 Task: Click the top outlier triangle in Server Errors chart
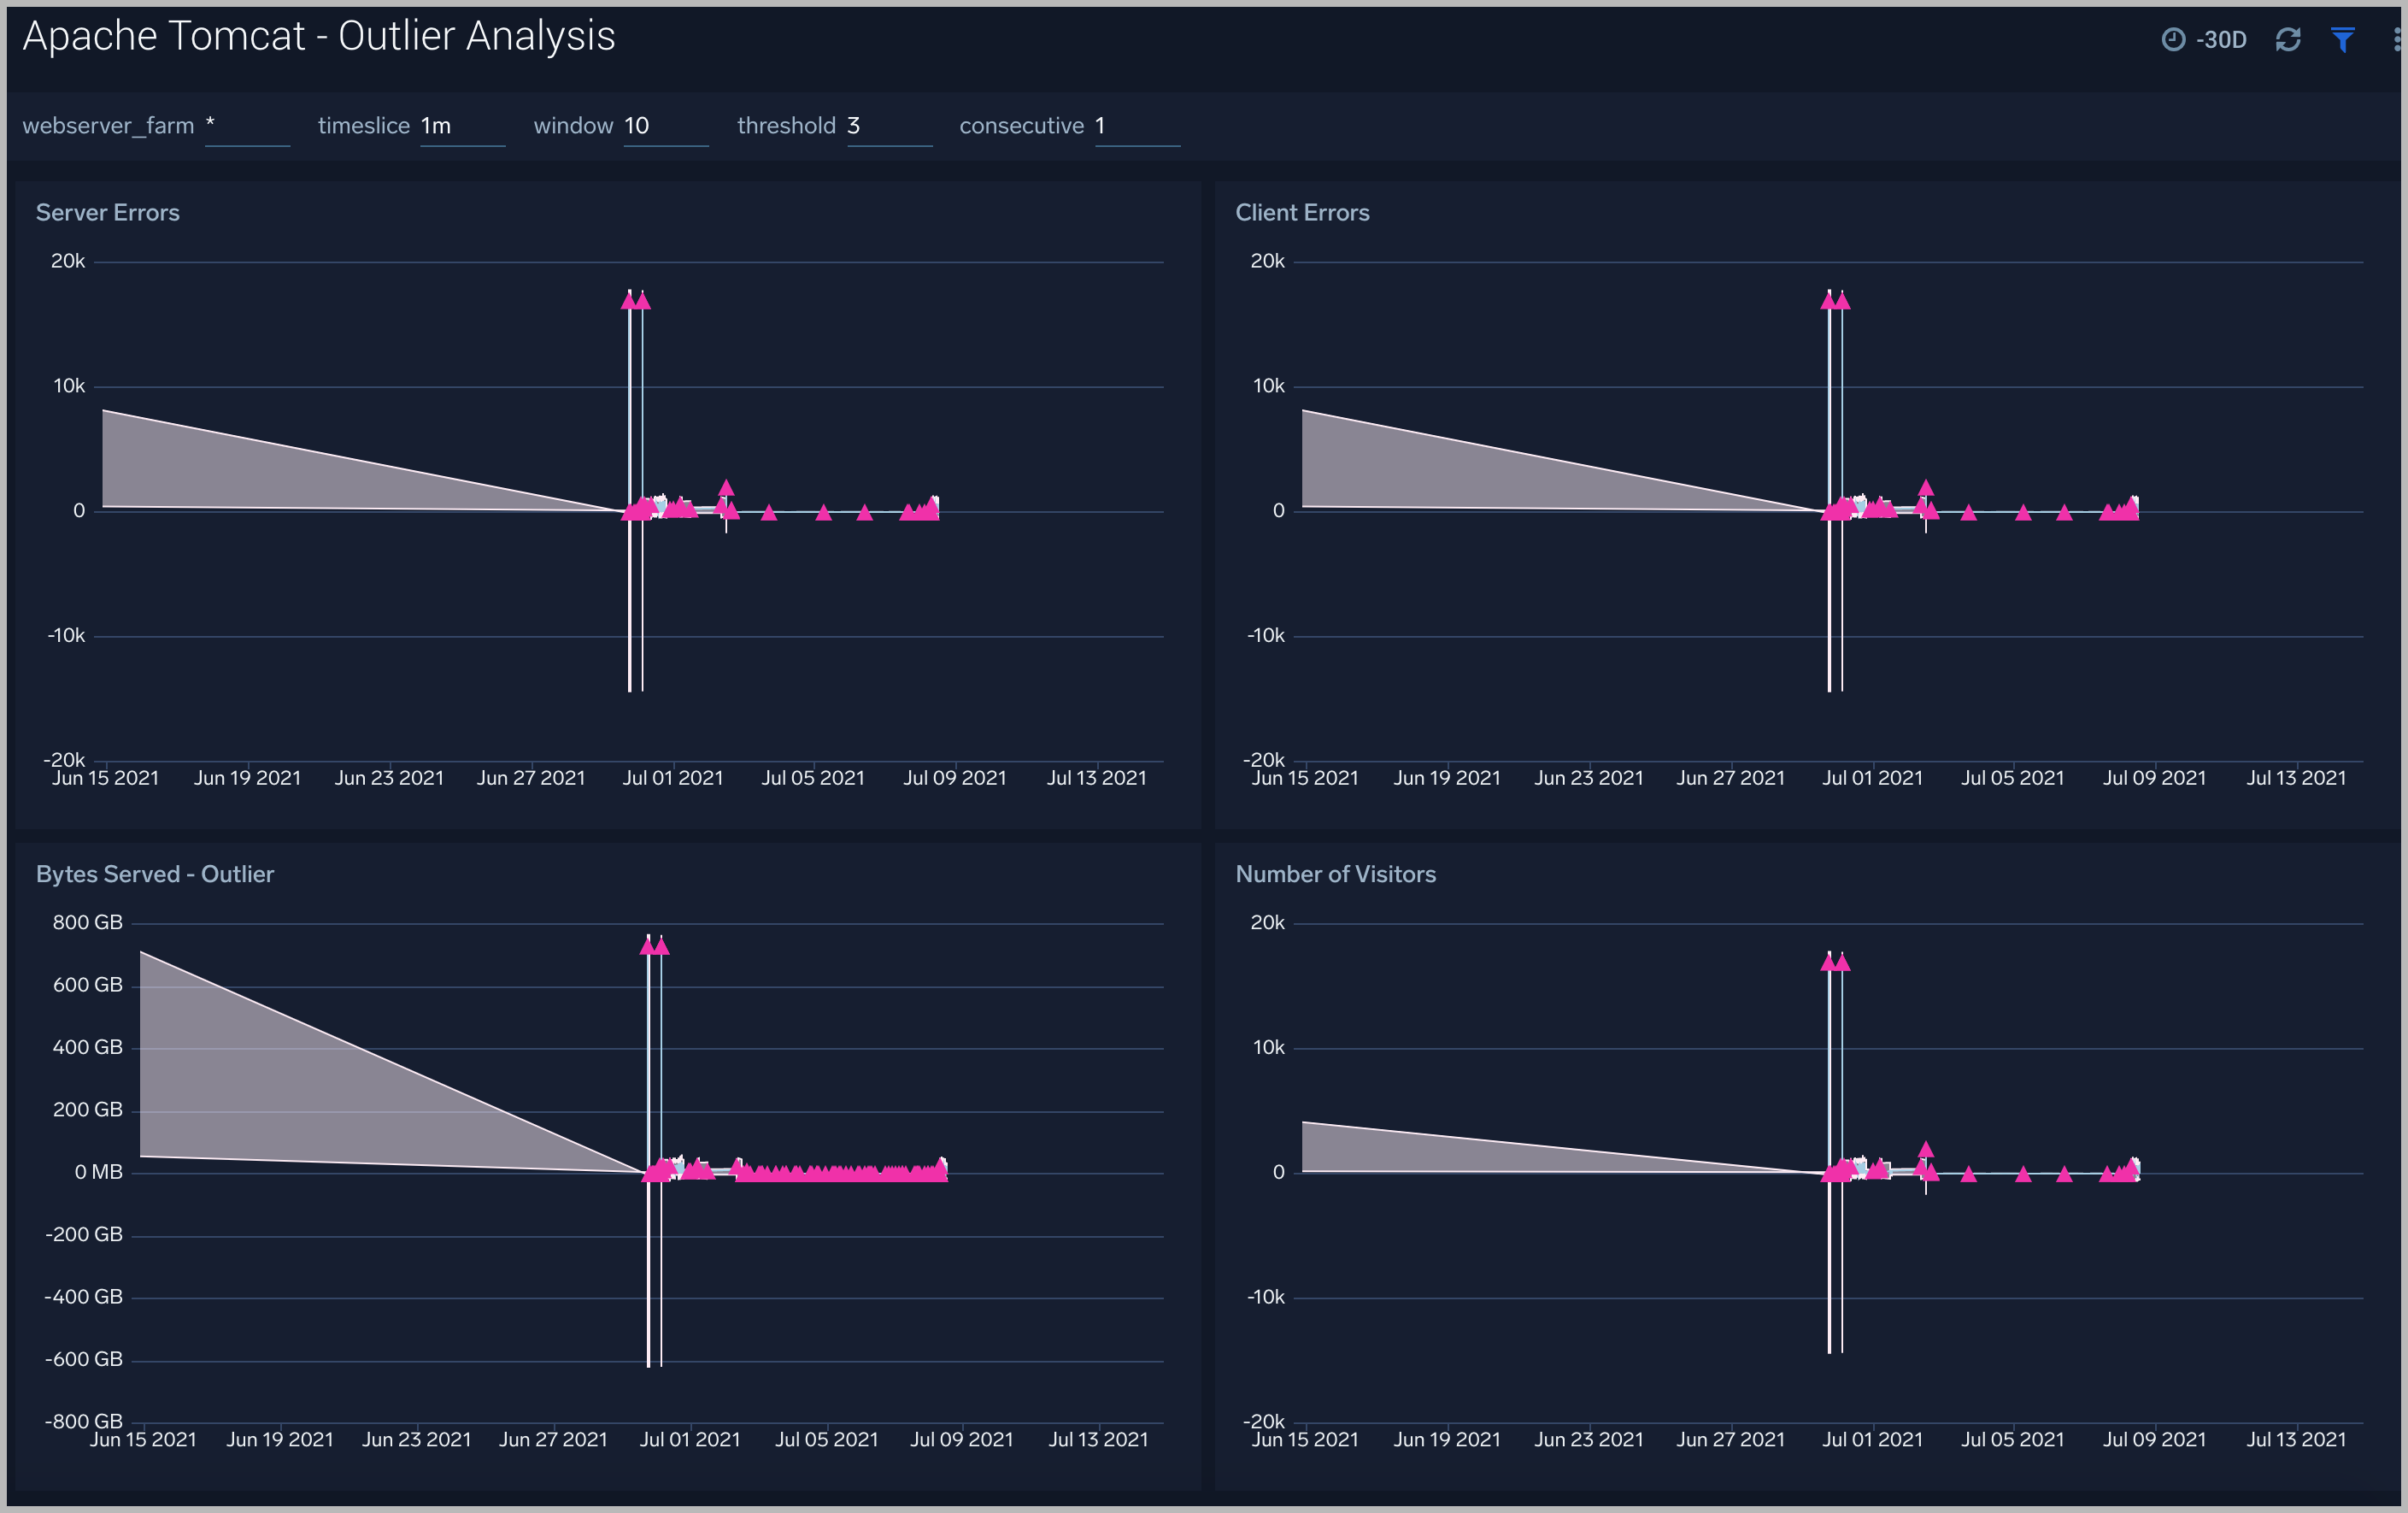tap(630, 300)
